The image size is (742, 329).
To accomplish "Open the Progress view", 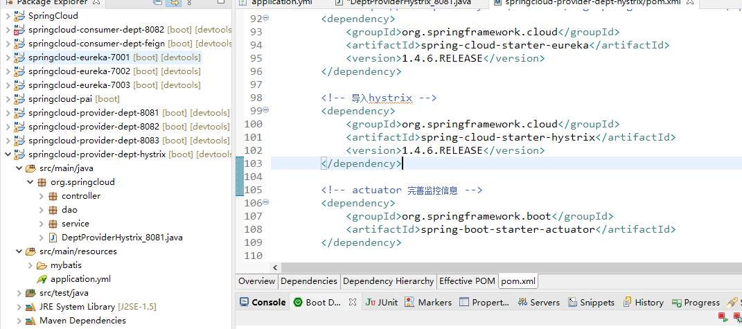I will [696, 302].
